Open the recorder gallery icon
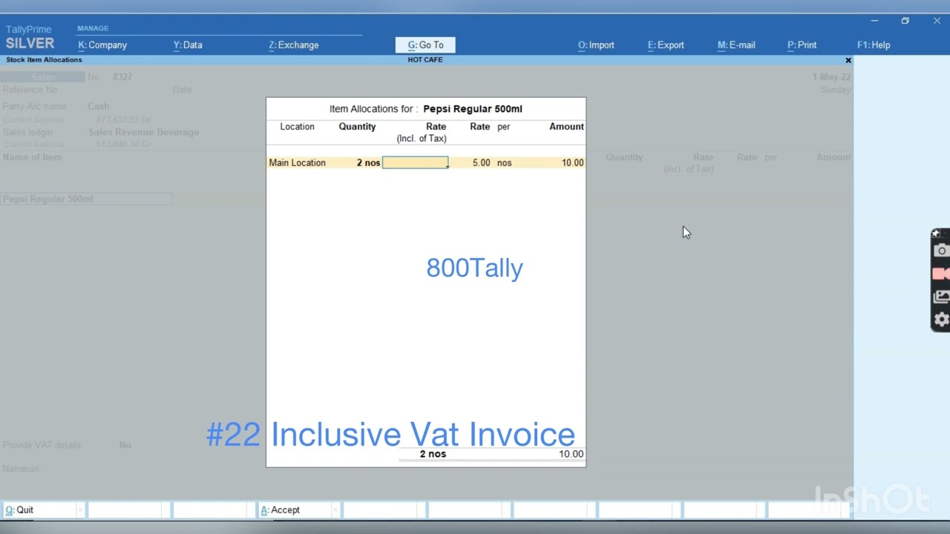950x534 pixels. (x=941, y=297)
